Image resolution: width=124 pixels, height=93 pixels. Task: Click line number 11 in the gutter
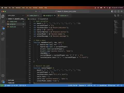[x=30, y=42]
